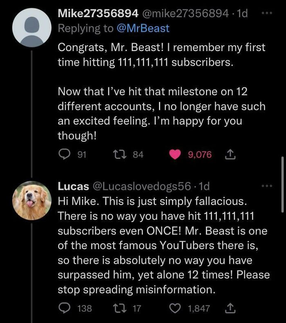Image resolution: width=286 pixels, height=323 pixels.
Task: Click Mike's default gray avatar
Action: [x=32, y=27]
